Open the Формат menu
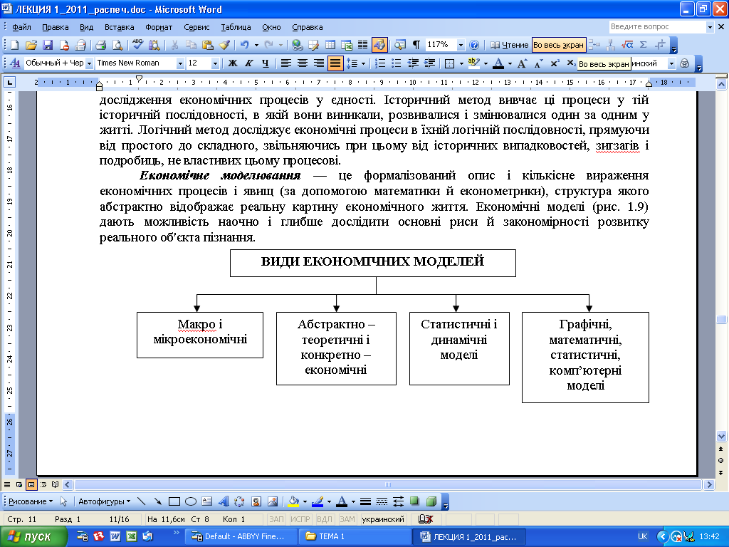Screen dimensions: 729x547 [159, 27]
